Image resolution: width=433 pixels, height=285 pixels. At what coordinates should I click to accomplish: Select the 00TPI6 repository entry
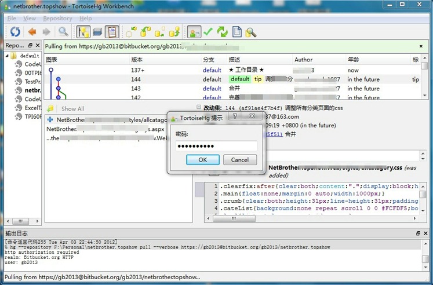(x=28, y=73)
